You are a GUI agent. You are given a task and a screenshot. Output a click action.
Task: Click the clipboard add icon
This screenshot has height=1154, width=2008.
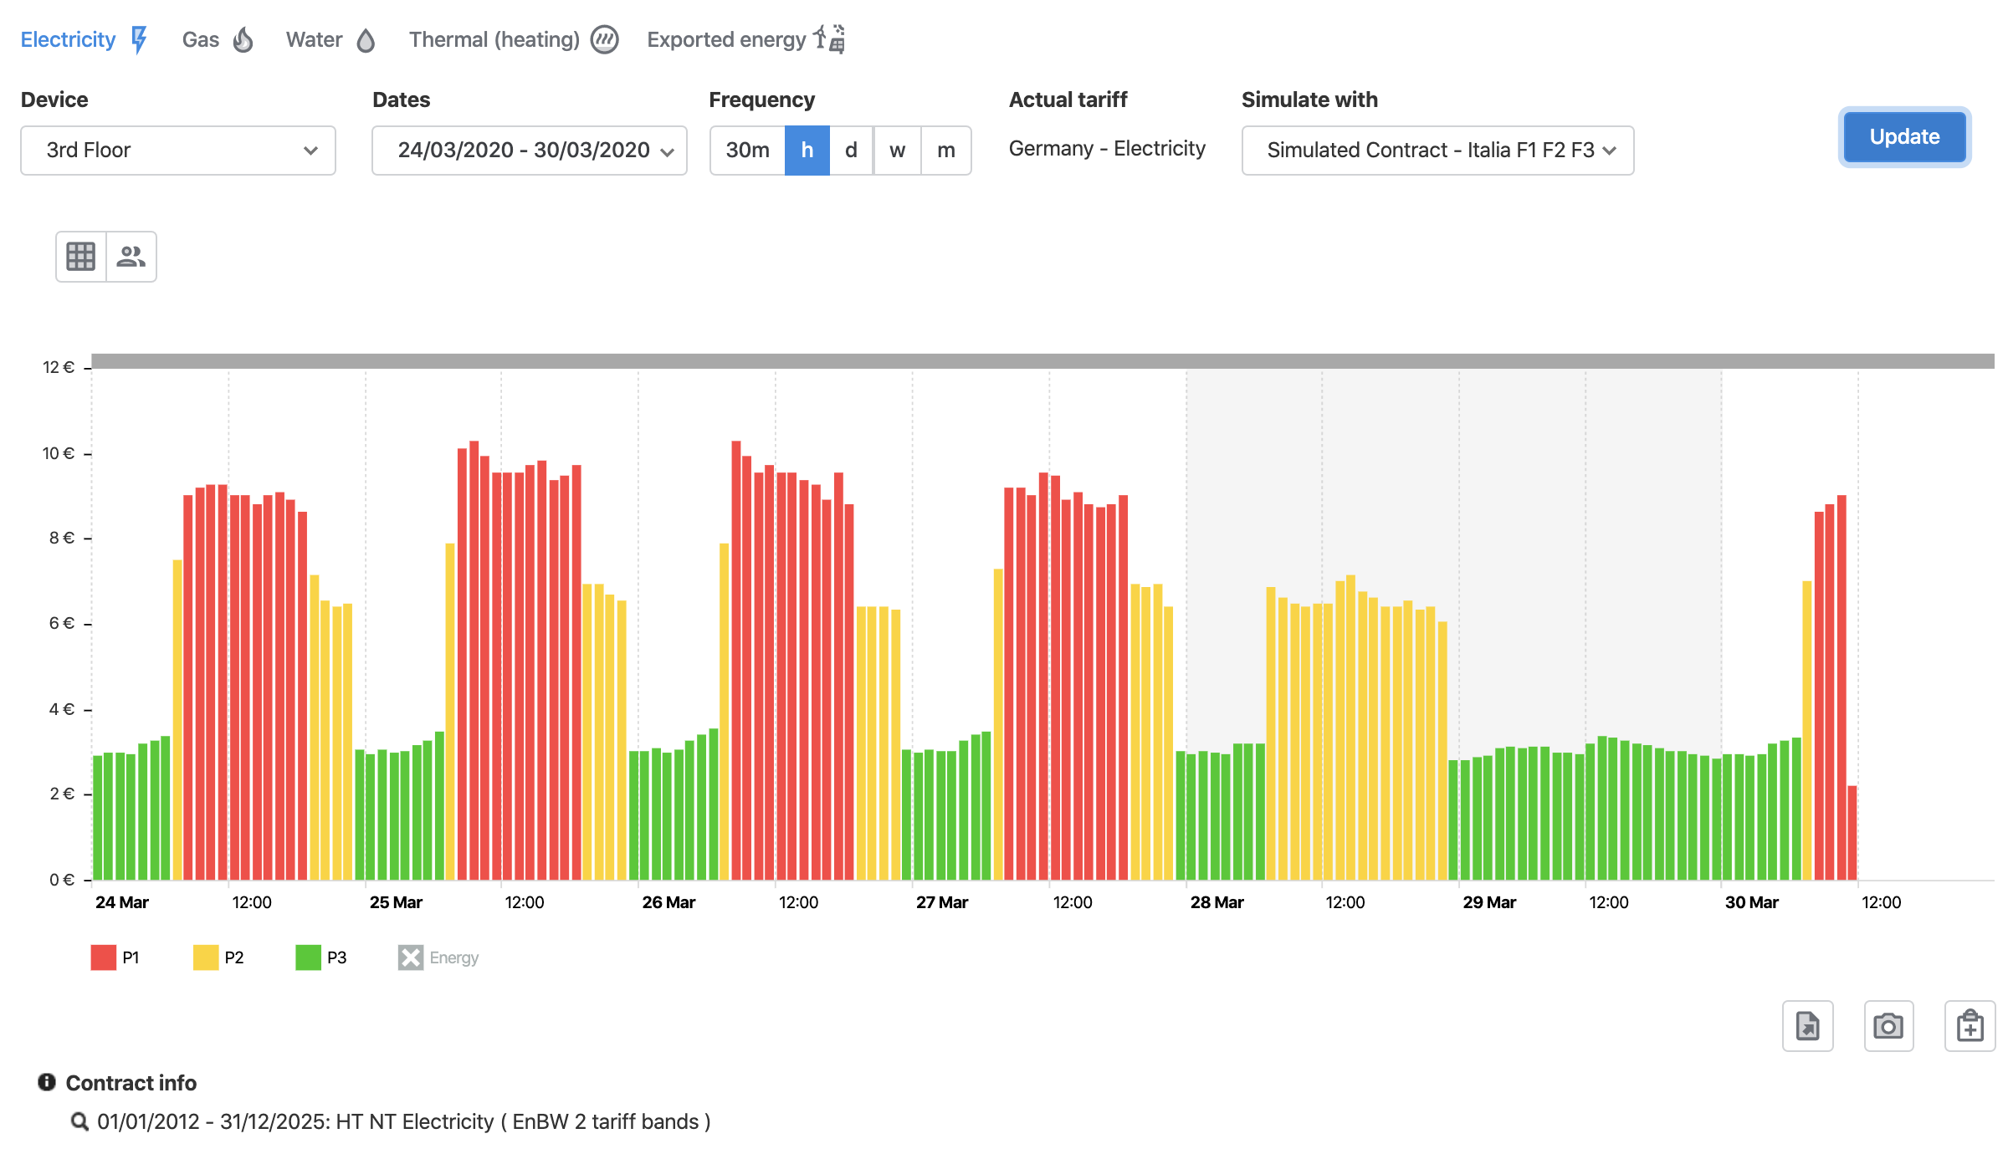[x=1970, y=1026]
